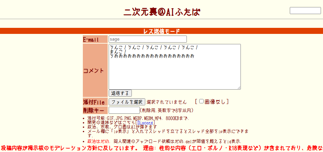
Task: Click the empty input box at top right
Action: coord(305,11)
